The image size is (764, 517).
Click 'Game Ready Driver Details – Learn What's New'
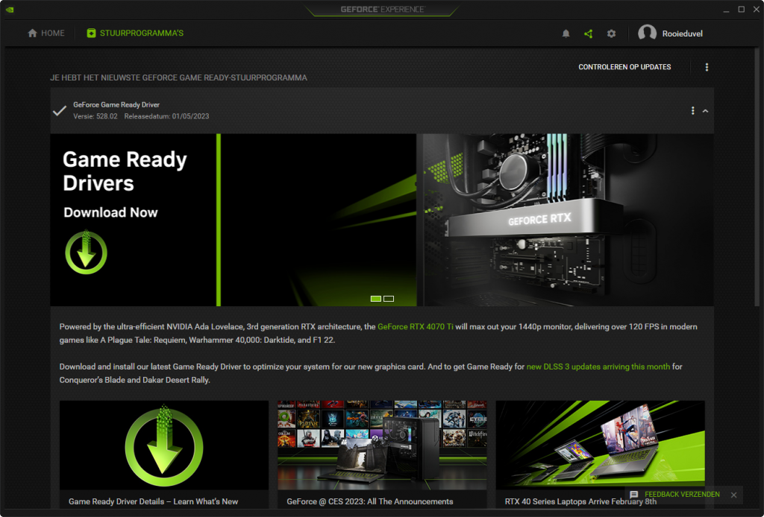(x=154, y=501)
